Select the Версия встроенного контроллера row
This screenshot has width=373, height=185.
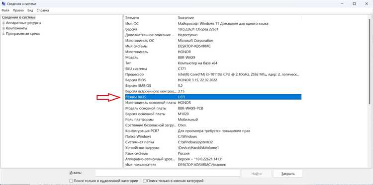[213, 91]
